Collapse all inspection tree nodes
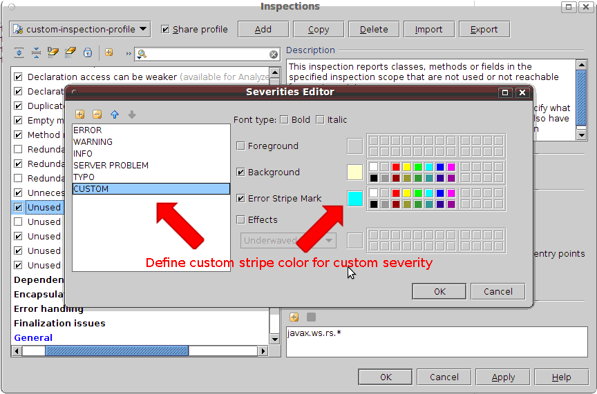597x394 pixels. [x=36, y=52]
